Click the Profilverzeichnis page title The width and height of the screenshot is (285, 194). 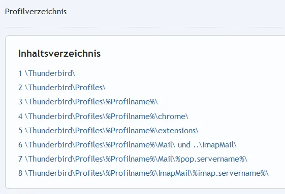tap(36, 12)
